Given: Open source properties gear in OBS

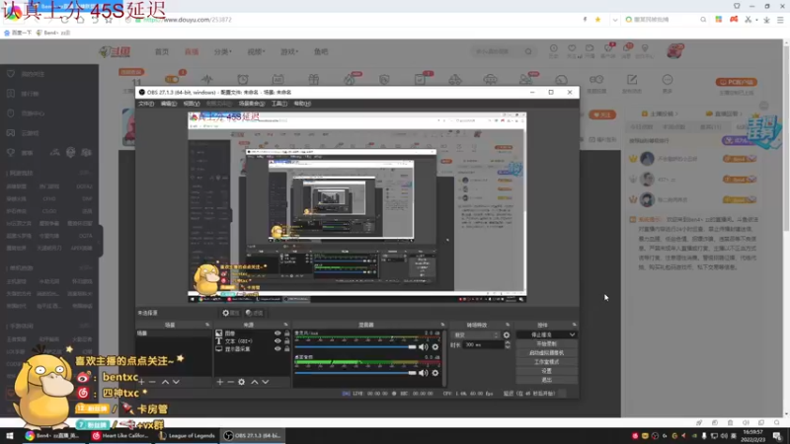Looking at the screenshot, I should click(x=231, y=313).
